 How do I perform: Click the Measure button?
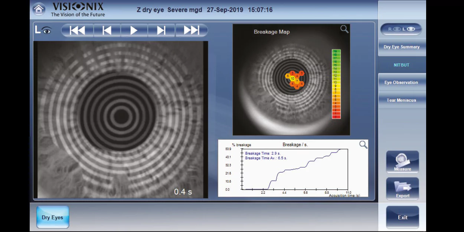pos(402,162)
